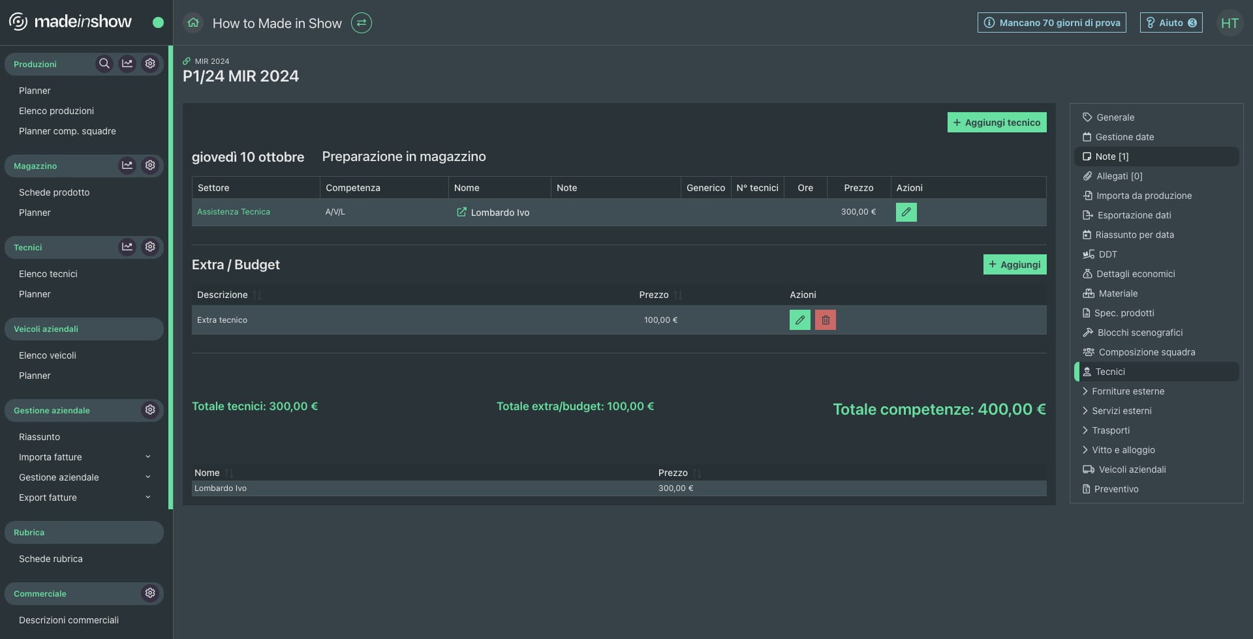1253x639 pixels.
Task: Sort Extra/Budget table by Descrizione
Action: click(x=257, y=295)
